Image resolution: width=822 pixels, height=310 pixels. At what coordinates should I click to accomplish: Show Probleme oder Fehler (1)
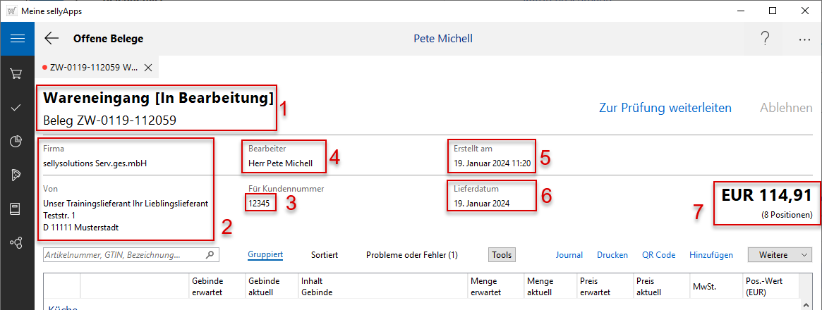coord(412,254)
